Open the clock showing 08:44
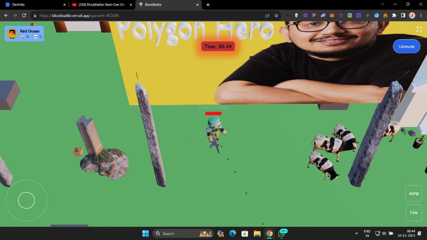The width and height of the screenshot is (427, 240). click(x=406, y=233)
